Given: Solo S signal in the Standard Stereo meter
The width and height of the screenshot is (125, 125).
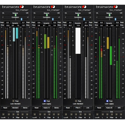Looking at the screenshot, I should (x=27, y=114).
